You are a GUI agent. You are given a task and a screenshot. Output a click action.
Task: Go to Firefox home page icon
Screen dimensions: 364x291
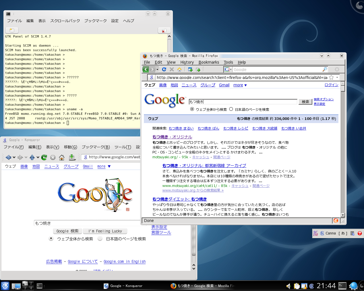(x=179, y=69)
